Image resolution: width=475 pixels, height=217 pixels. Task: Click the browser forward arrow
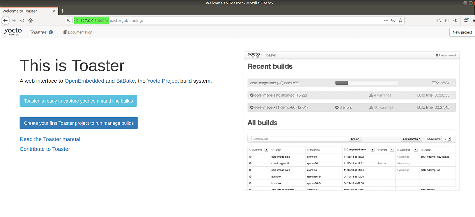[14, 20]
